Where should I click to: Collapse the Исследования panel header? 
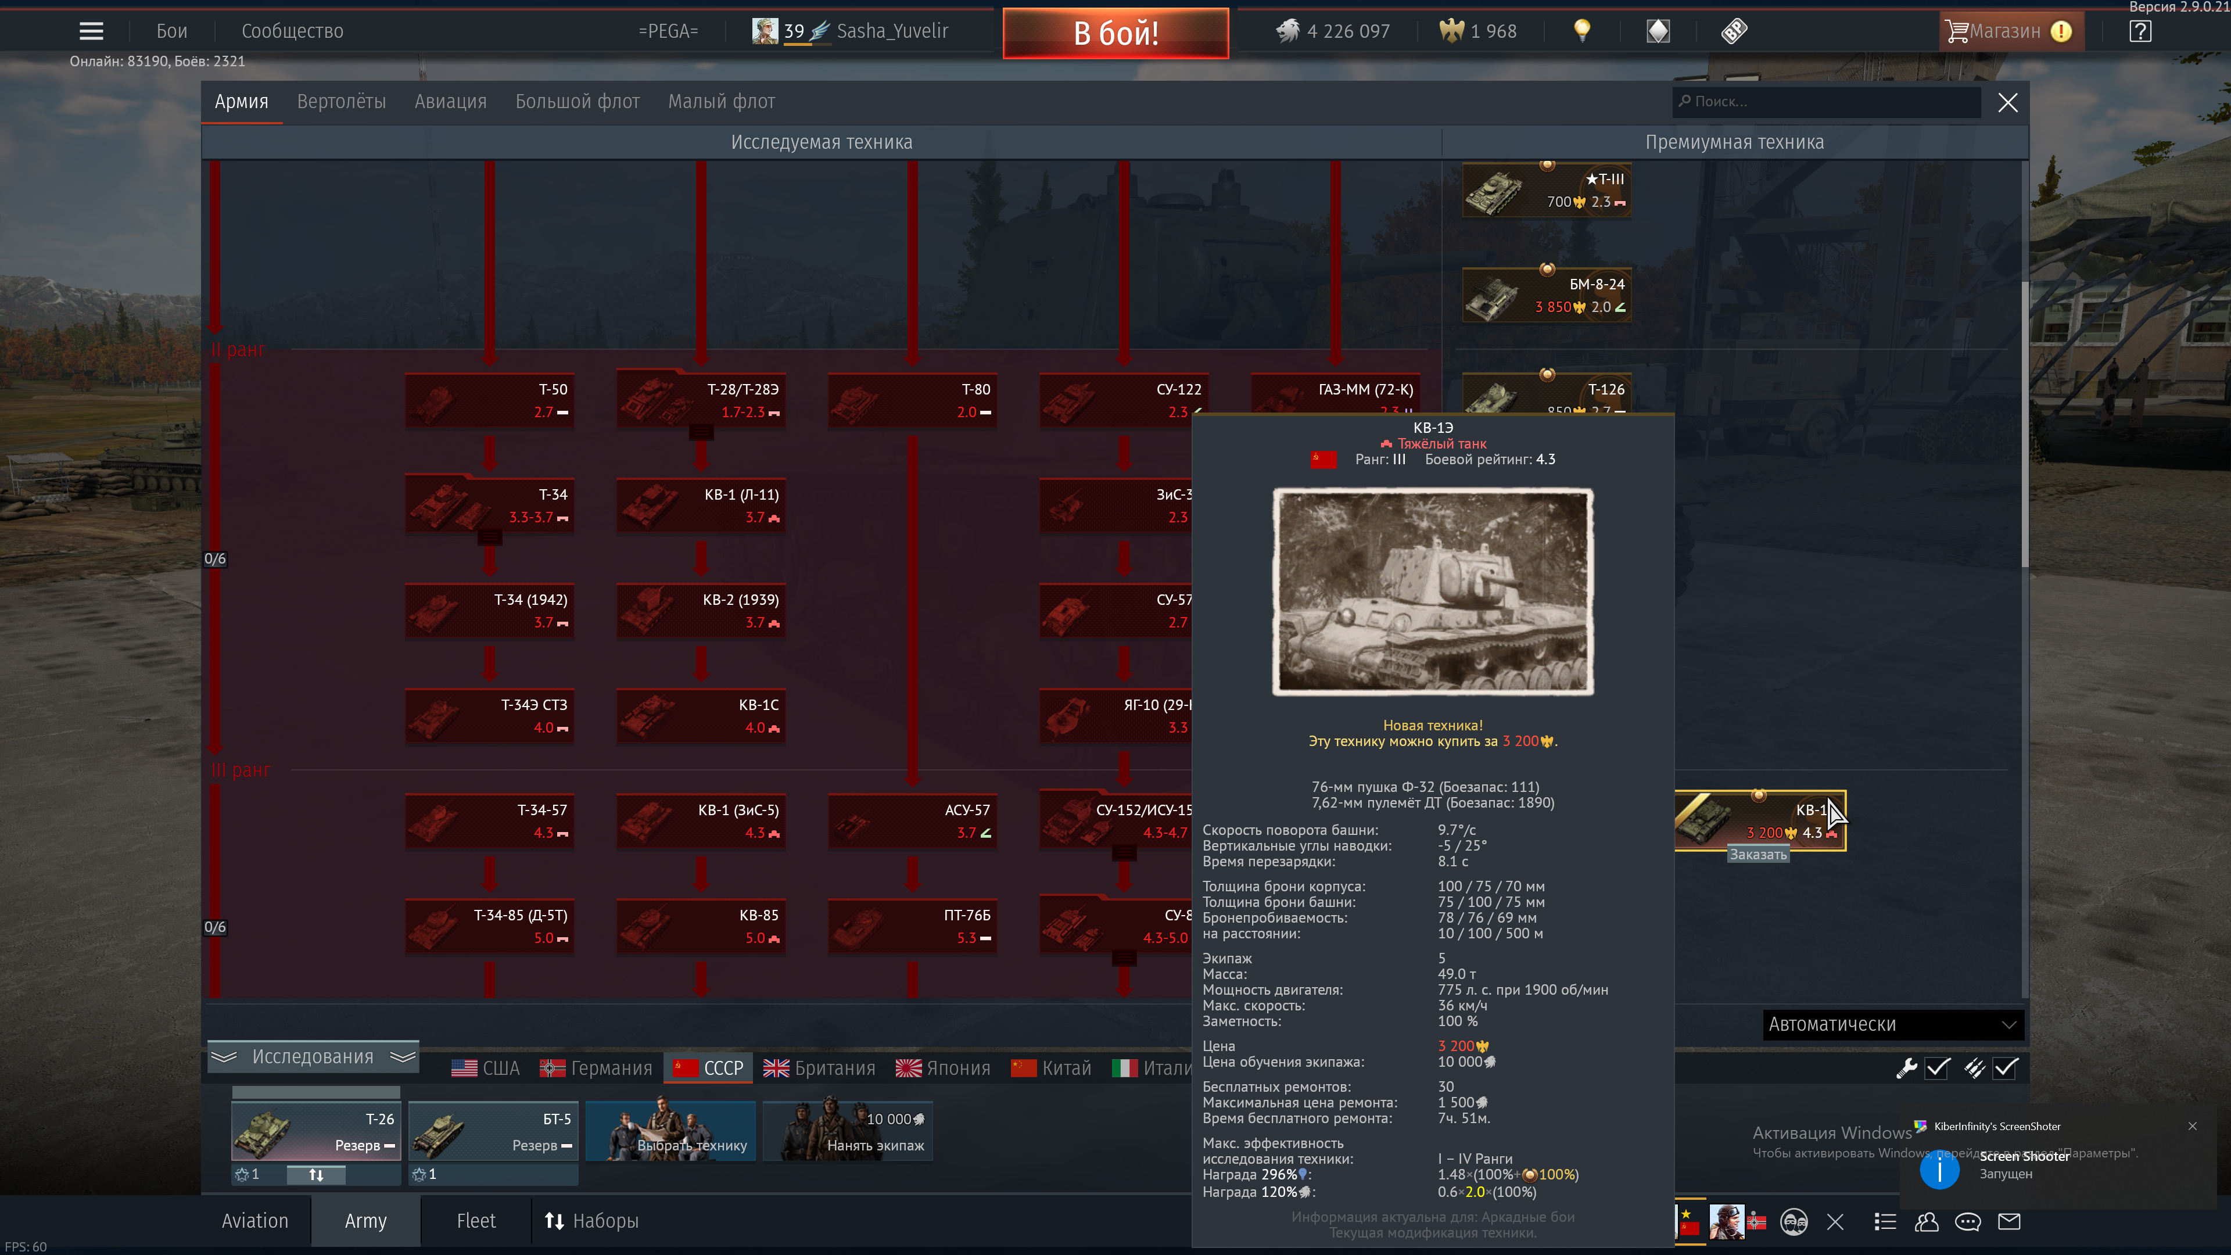click(x=313, y=1057)
